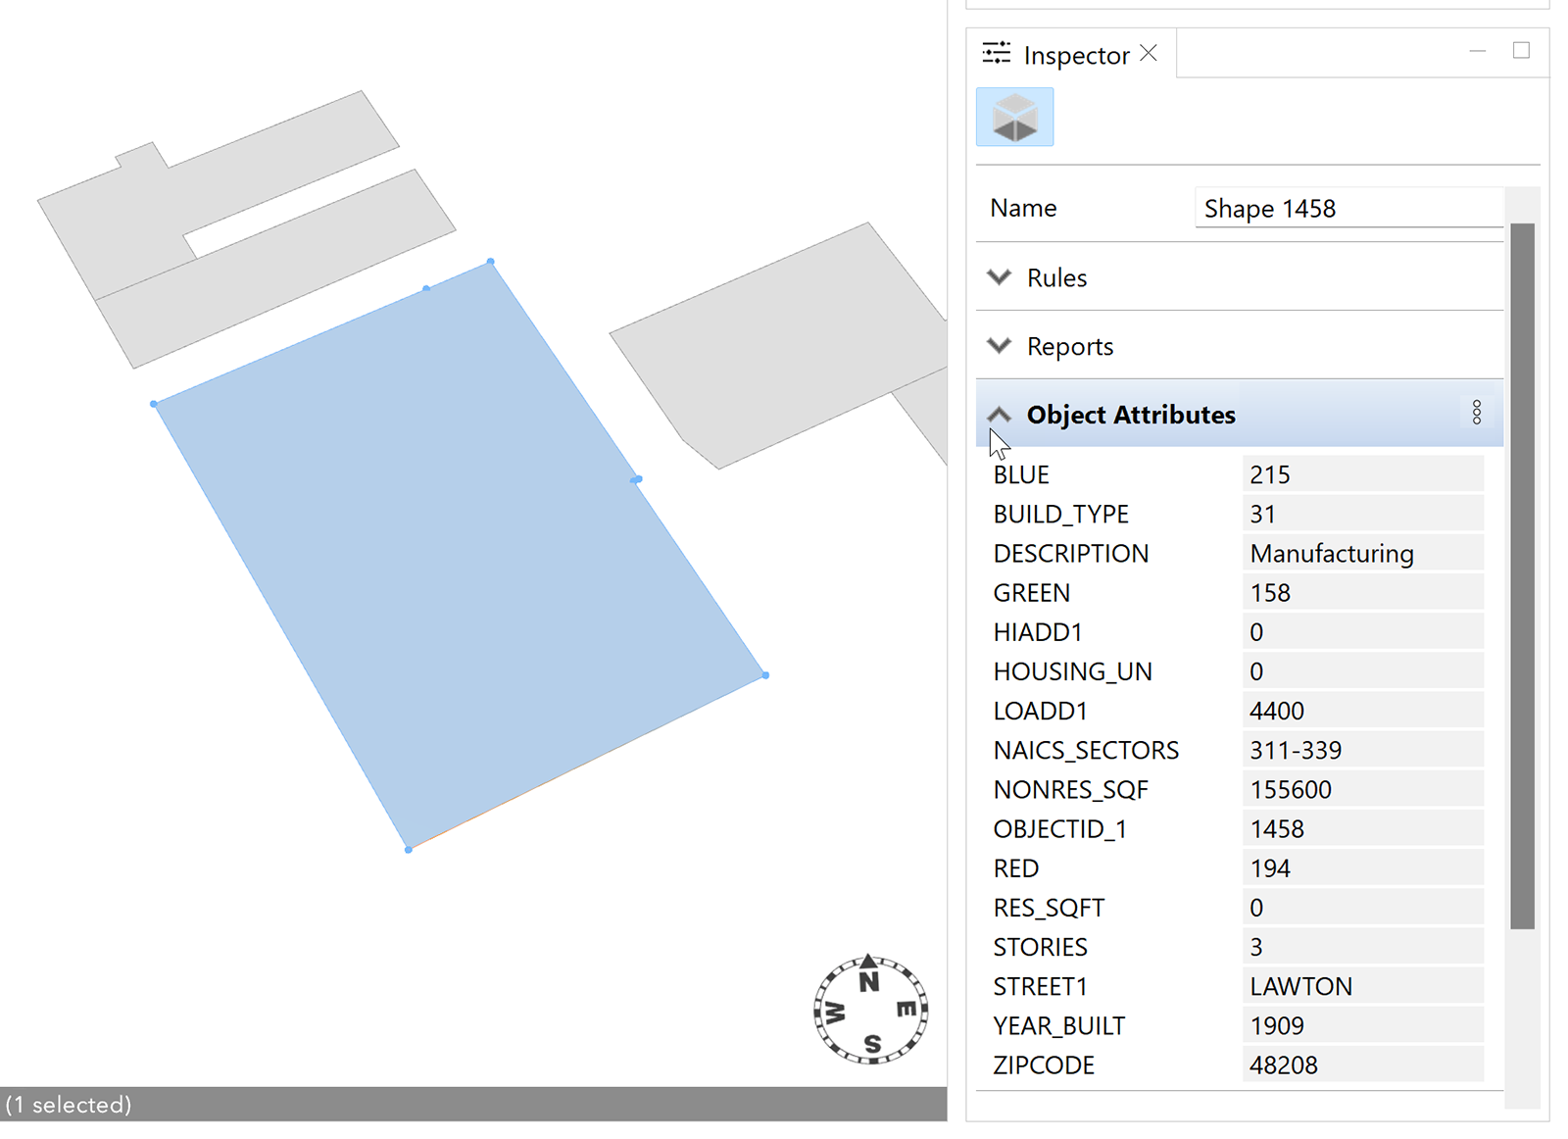Open the Object Attributes three-dot options menu
1568x1139 pixels.
point(1476,413)
